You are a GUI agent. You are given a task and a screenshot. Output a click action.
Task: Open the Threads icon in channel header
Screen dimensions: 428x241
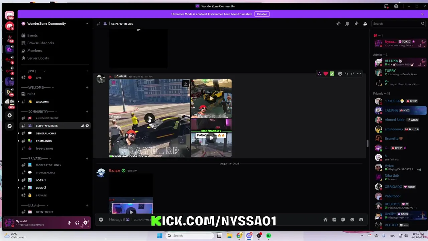[338, 24]
